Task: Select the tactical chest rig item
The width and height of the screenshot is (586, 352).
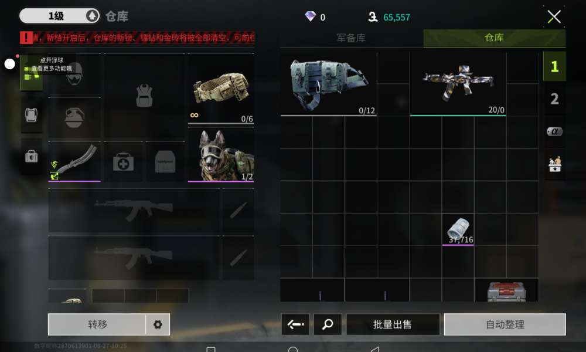Action: (x=329, y=84)
